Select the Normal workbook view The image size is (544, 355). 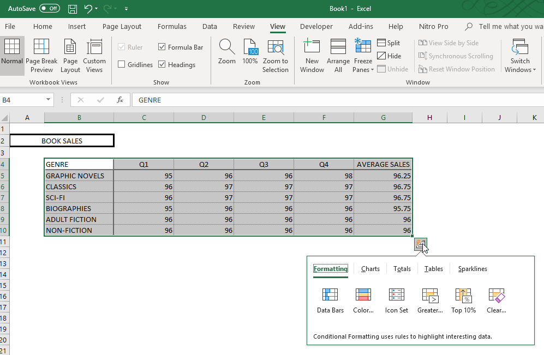(12, 56)
